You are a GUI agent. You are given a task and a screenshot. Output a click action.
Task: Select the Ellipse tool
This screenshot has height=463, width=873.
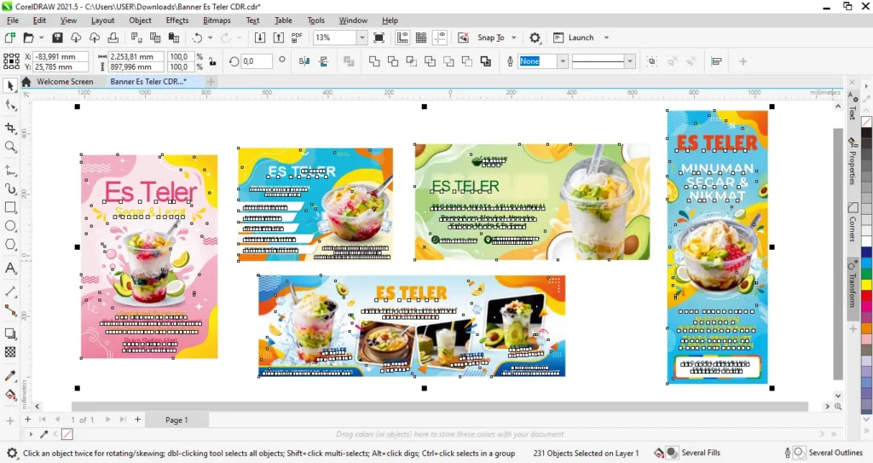pyautogui.click(x=10, y=226)
